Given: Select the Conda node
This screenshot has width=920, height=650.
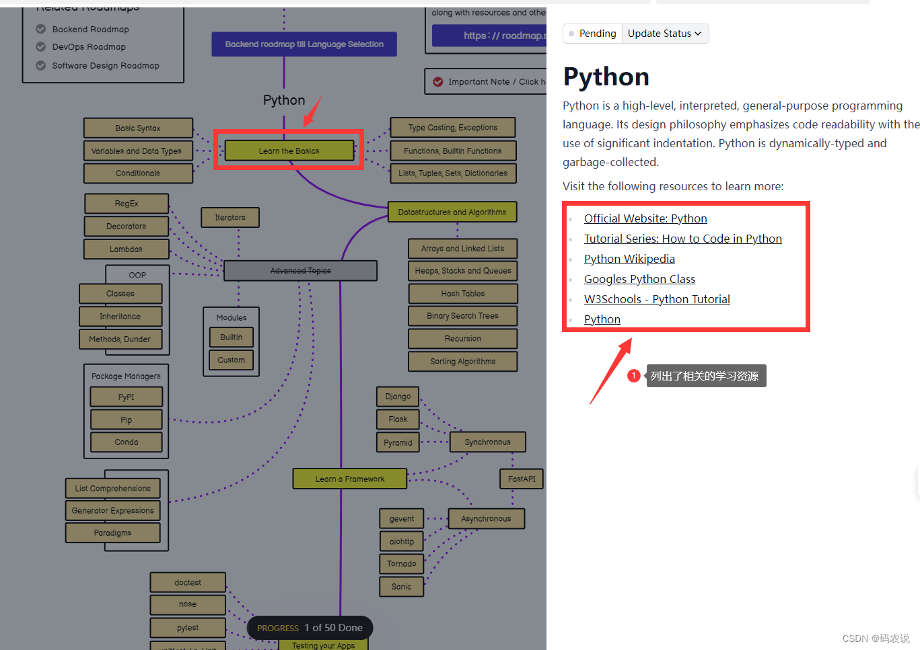Looking at the screenshot, I should tap(127, 442).
